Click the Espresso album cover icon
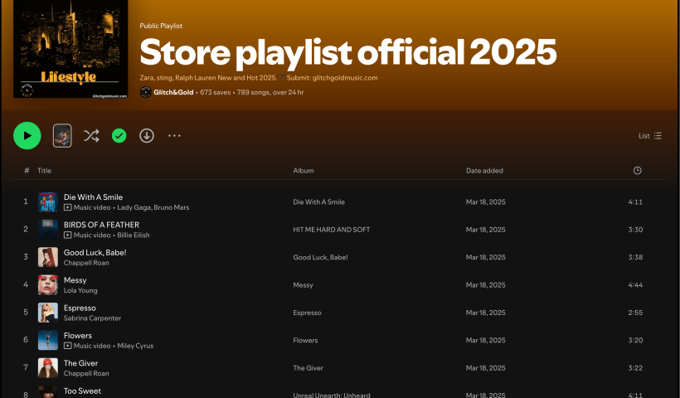680x398 pixels. click(x=47, y=313)
